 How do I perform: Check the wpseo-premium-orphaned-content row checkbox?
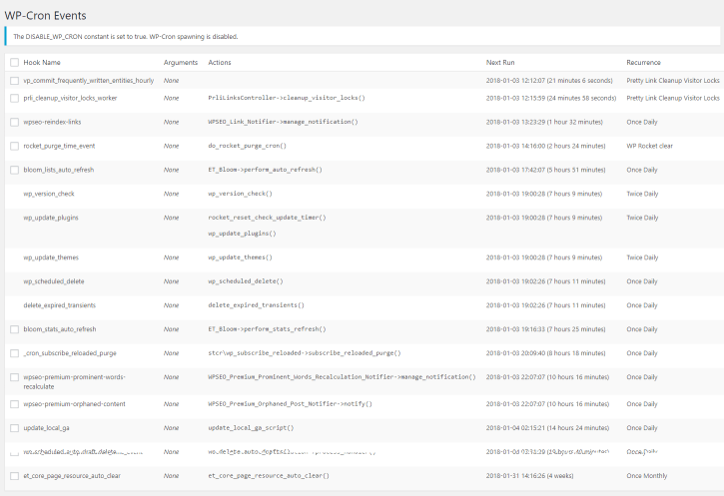(14, 404)
